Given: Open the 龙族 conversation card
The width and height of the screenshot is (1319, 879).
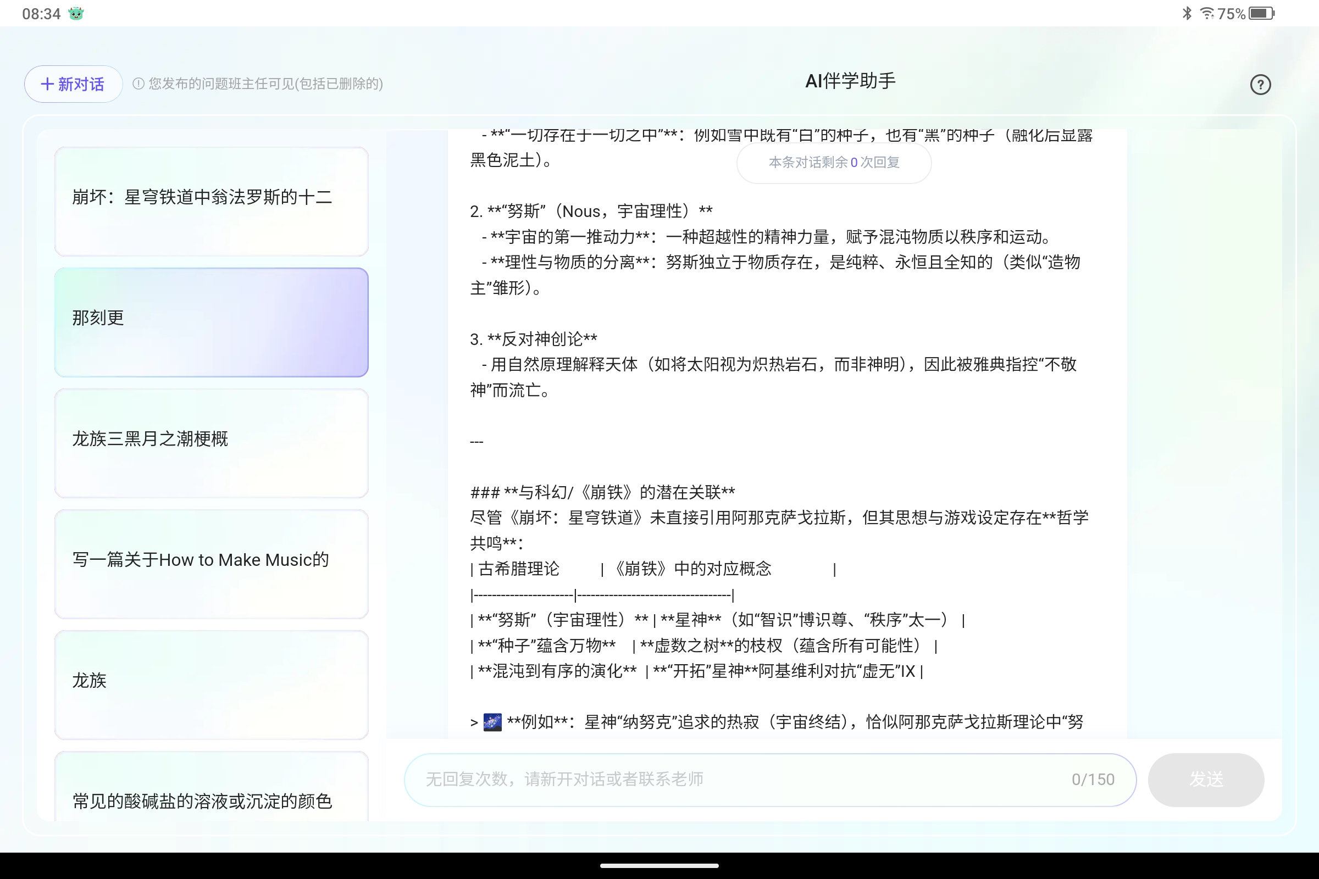Looking at the screenshot, I should pos(212,685).
